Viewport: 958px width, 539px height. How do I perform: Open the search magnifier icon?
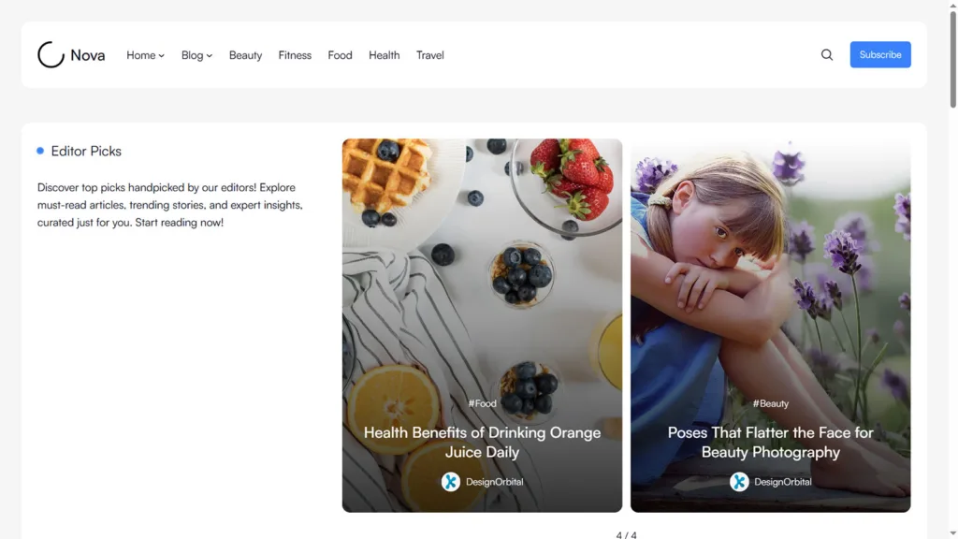tap(827, 55)
